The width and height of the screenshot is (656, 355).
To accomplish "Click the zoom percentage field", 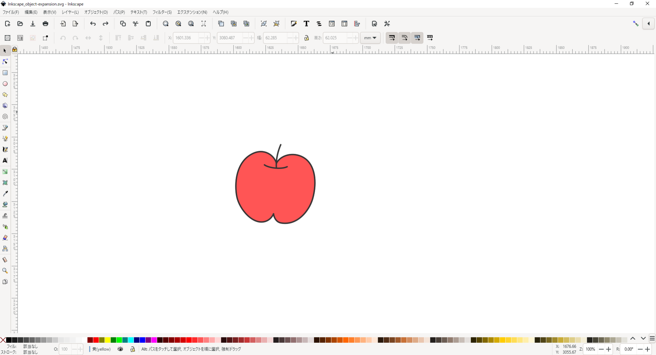I will tap(590, 349).
